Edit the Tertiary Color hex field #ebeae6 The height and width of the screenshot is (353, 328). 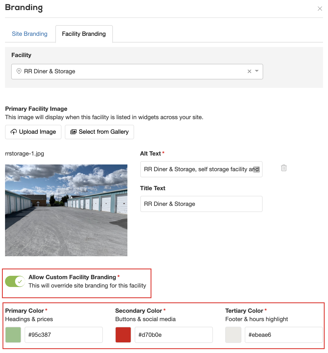point(284,335)
